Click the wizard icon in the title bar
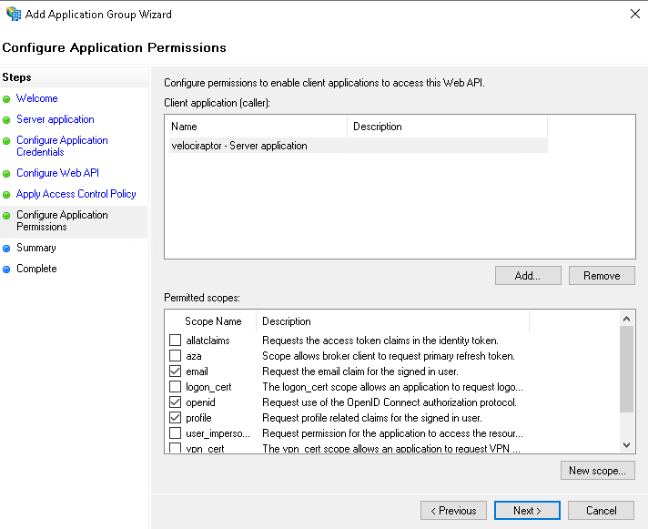648x529 pixels. 13,14
